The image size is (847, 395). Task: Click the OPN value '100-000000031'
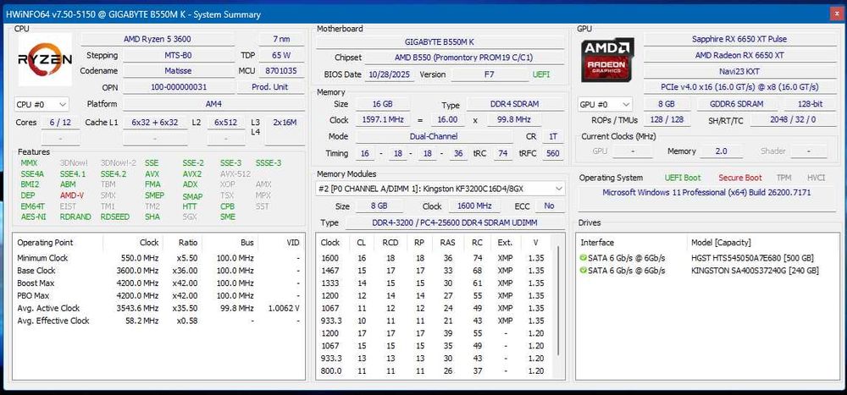click(x=178, y=87)
